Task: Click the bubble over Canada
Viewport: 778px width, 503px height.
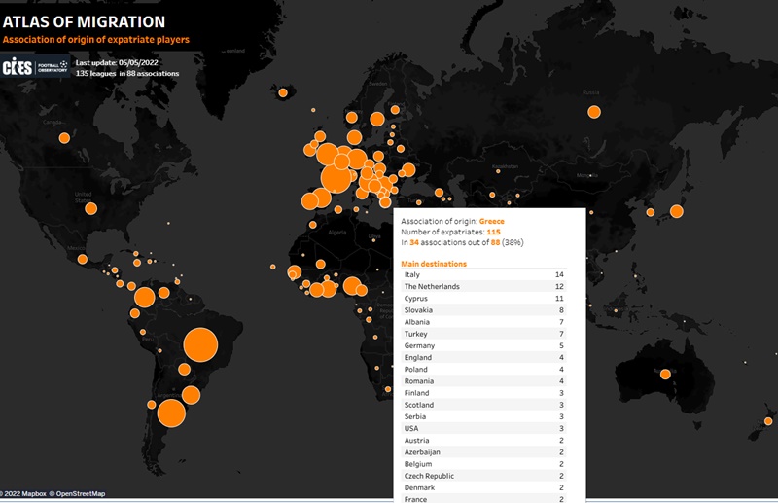Action: pos(64,138)
